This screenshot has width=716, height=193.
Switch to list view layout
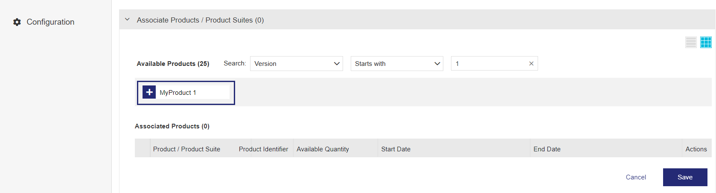(691, 42)
